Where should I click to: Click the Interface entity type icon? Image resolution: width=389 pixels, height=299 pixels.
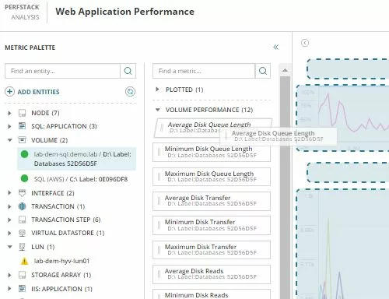(x=23, y=193)
